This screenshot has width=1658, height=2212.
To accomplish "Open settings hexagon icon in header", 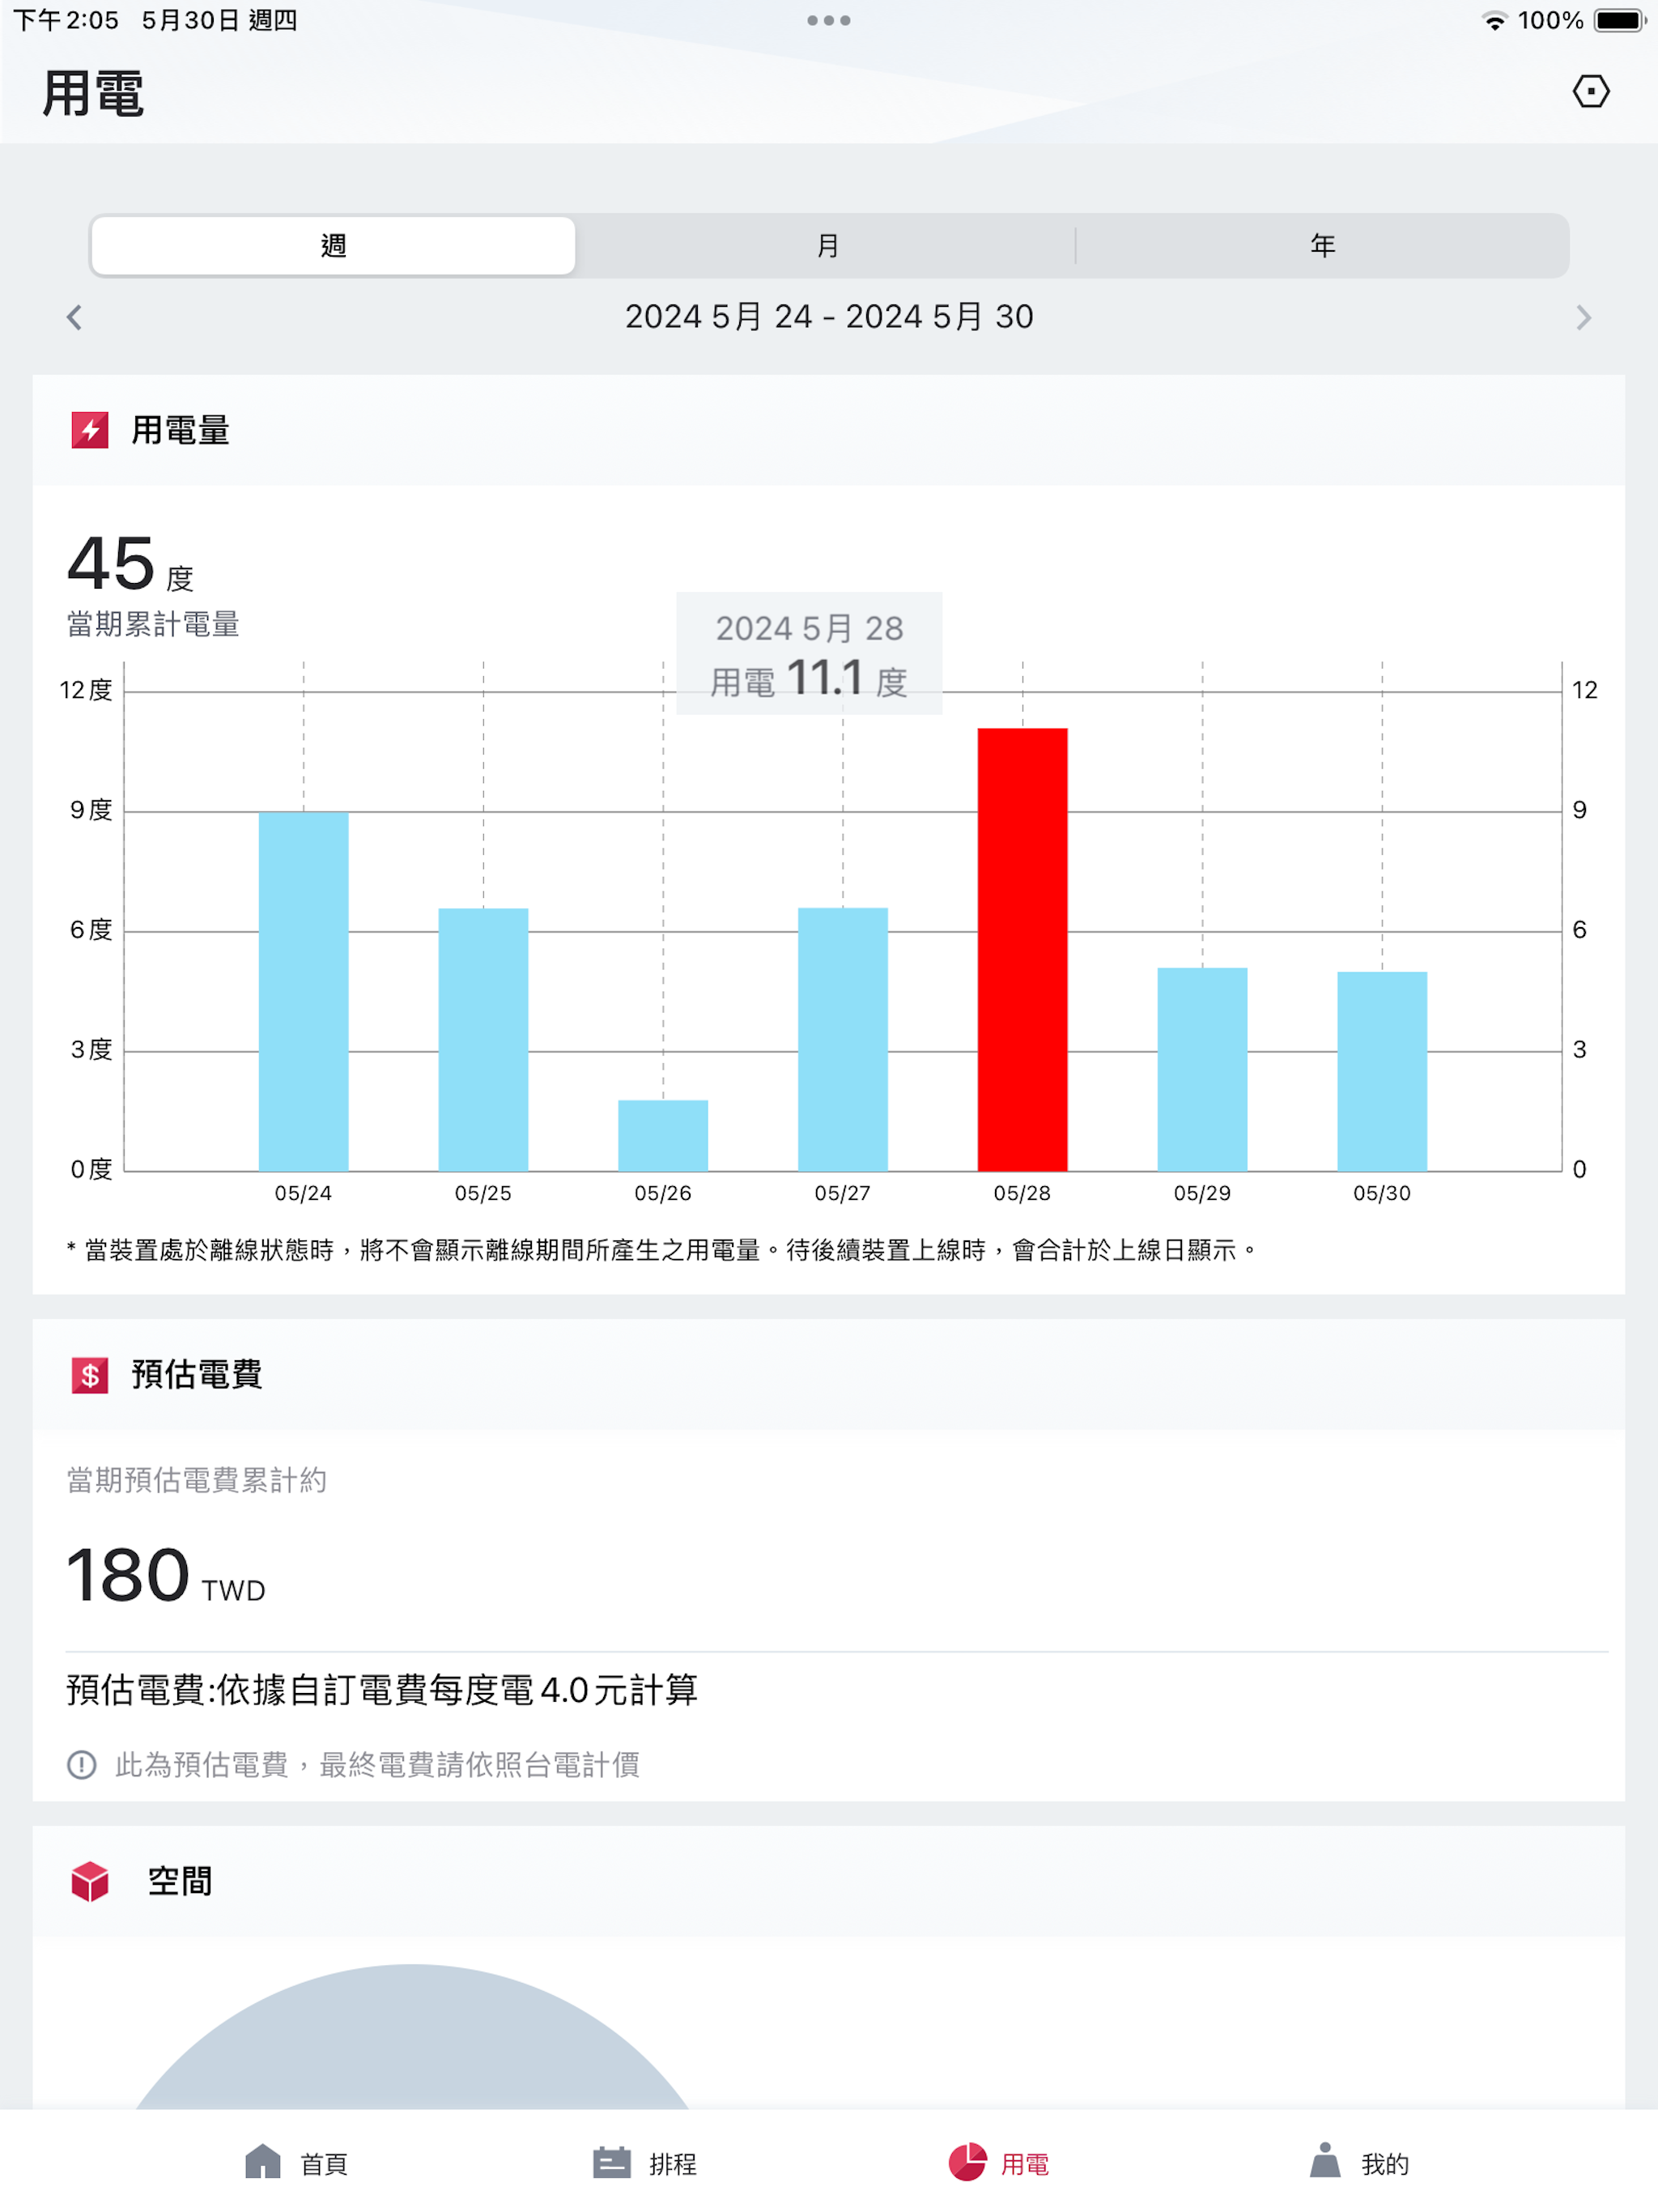I will point(1590,92).
